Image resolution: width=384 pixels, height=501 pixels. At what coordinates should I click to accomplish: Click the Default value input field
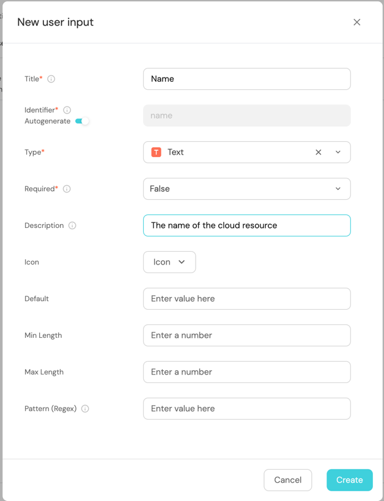[246, 299]
